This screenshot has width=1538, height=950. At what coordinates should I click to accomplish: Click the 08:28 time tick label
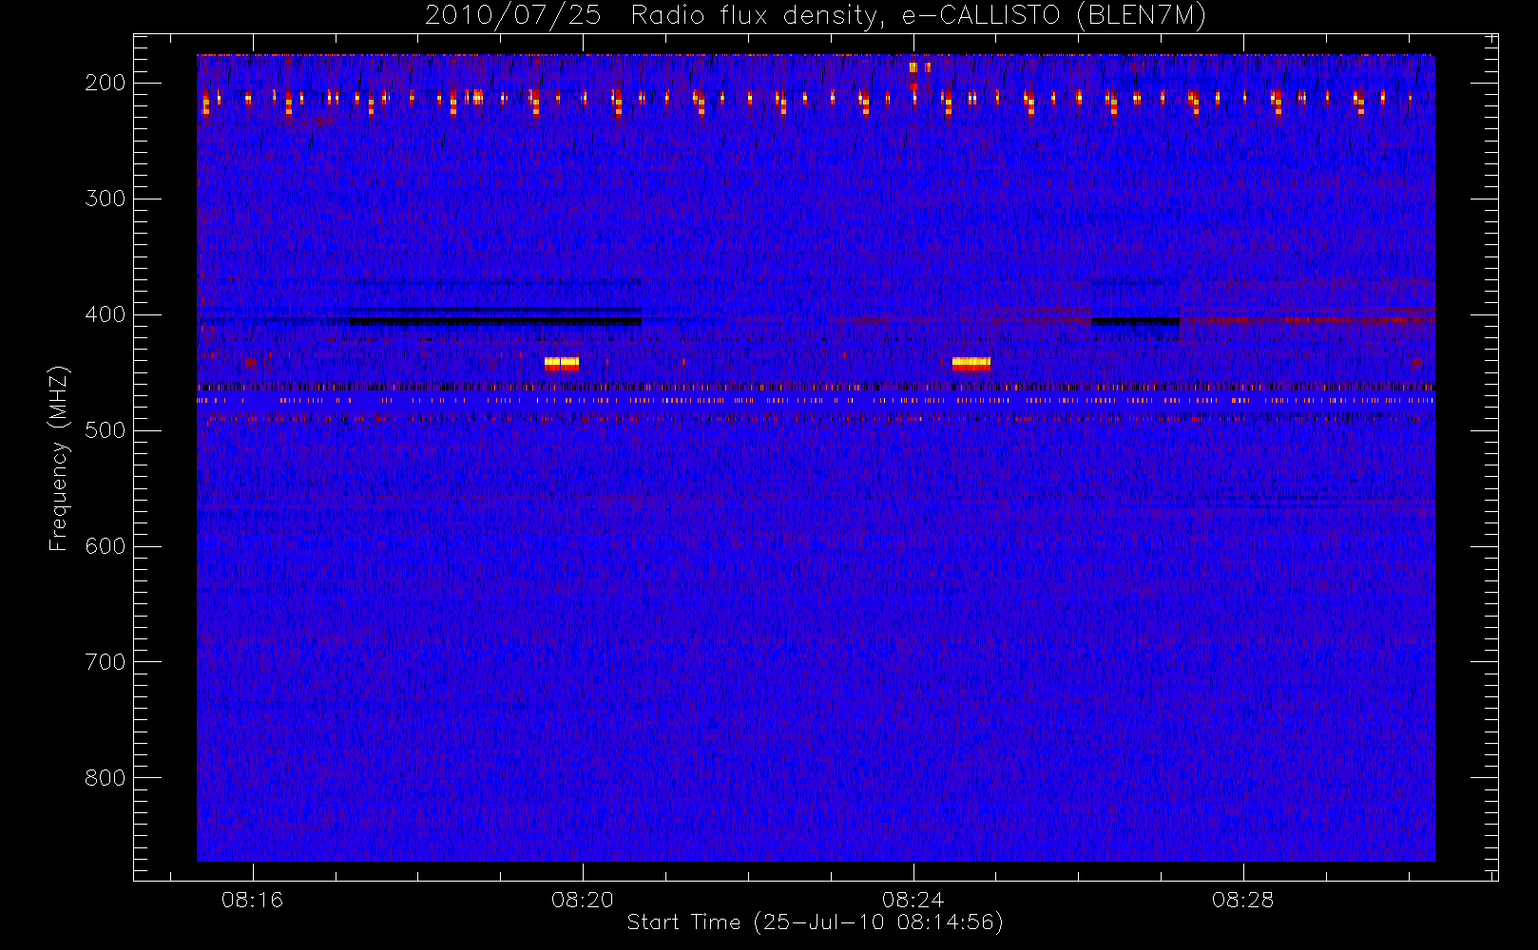pos(1242,900)
